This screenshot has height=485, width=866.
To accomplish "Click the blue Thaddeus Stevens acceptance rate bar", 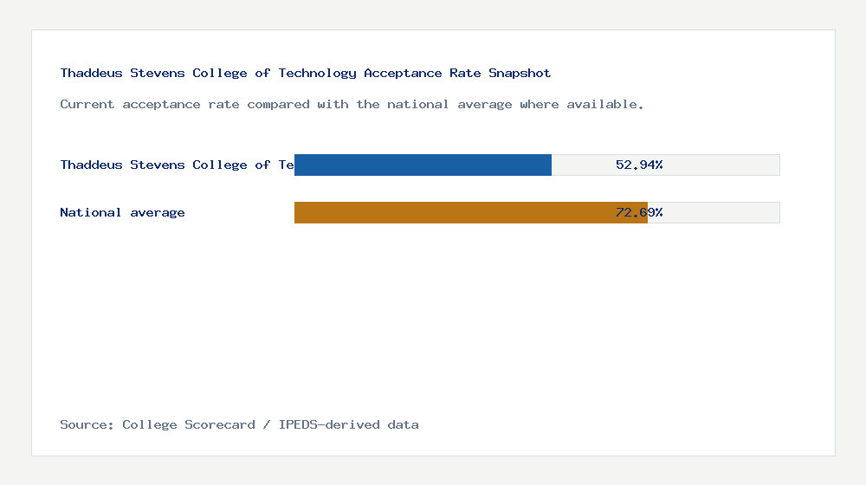I will pyautogui.click(x=423, y=165).
